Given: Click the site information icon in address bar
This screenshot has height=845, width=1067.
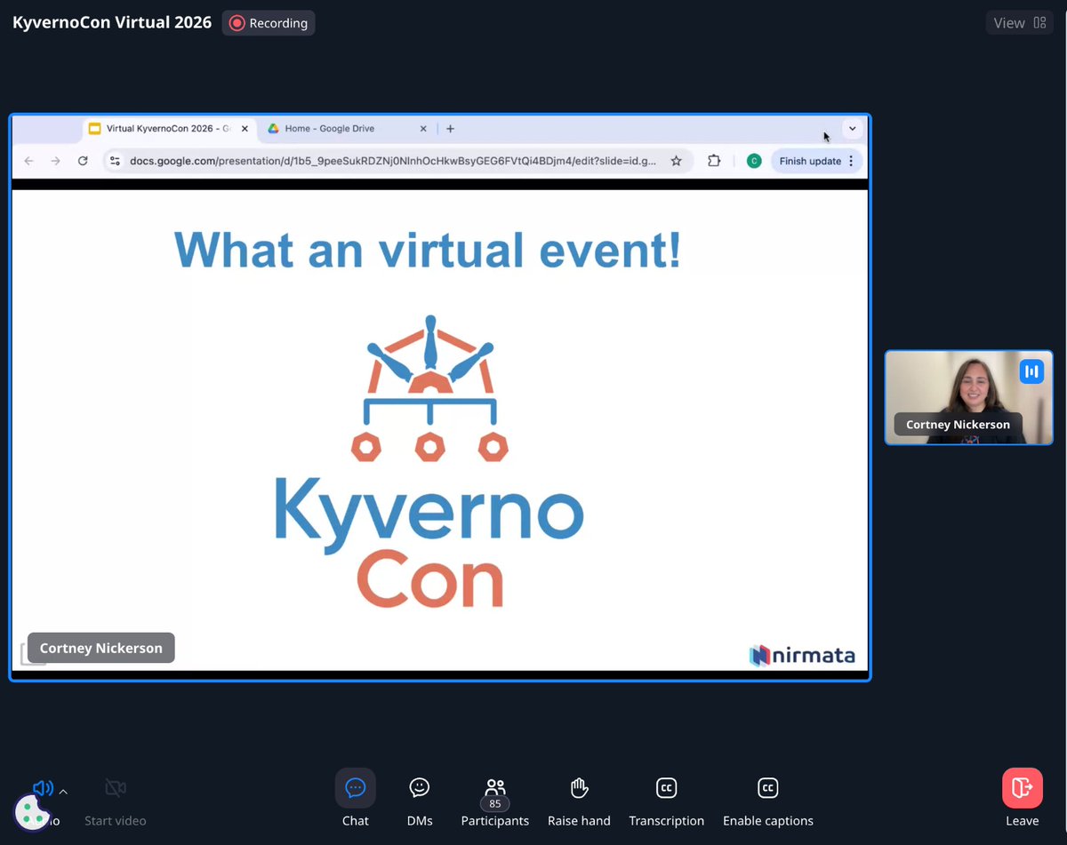Looking at the screenshot, I should tap(114, 161).
